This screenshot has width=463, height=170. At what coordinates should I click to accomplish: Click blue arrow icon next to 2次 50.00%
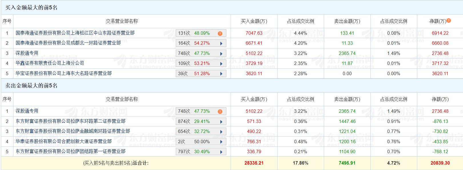pyautogui.click(x=221, y=142)
